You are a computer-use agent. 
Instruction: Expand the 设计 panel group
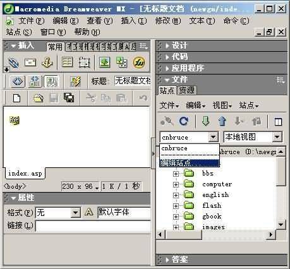[167, 45]
